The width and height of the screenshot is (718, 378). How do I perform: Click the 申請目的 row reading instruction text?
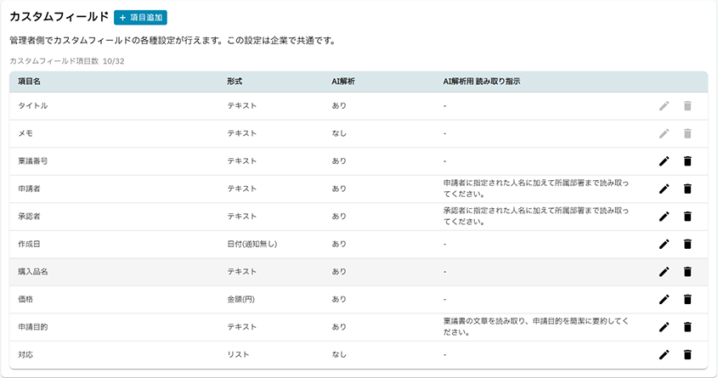click(536, 327)
